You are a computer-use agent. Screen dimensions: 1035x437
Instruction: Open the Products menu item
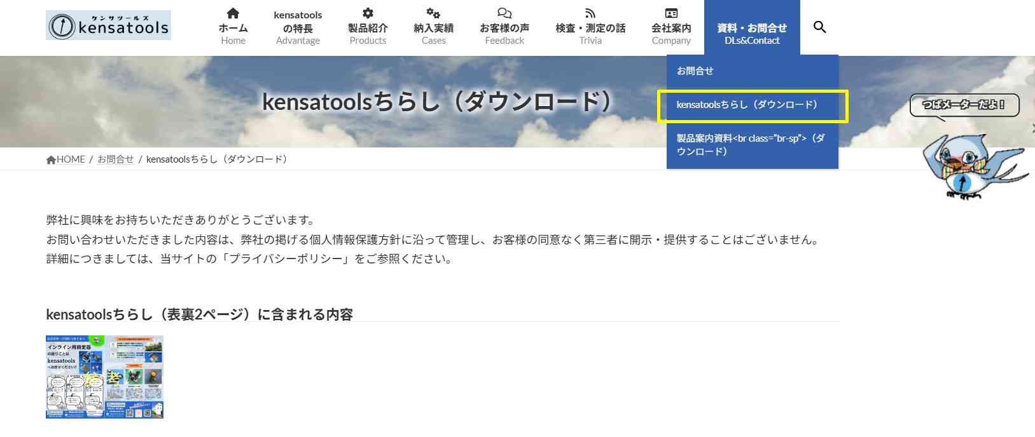tap(368, 27)
